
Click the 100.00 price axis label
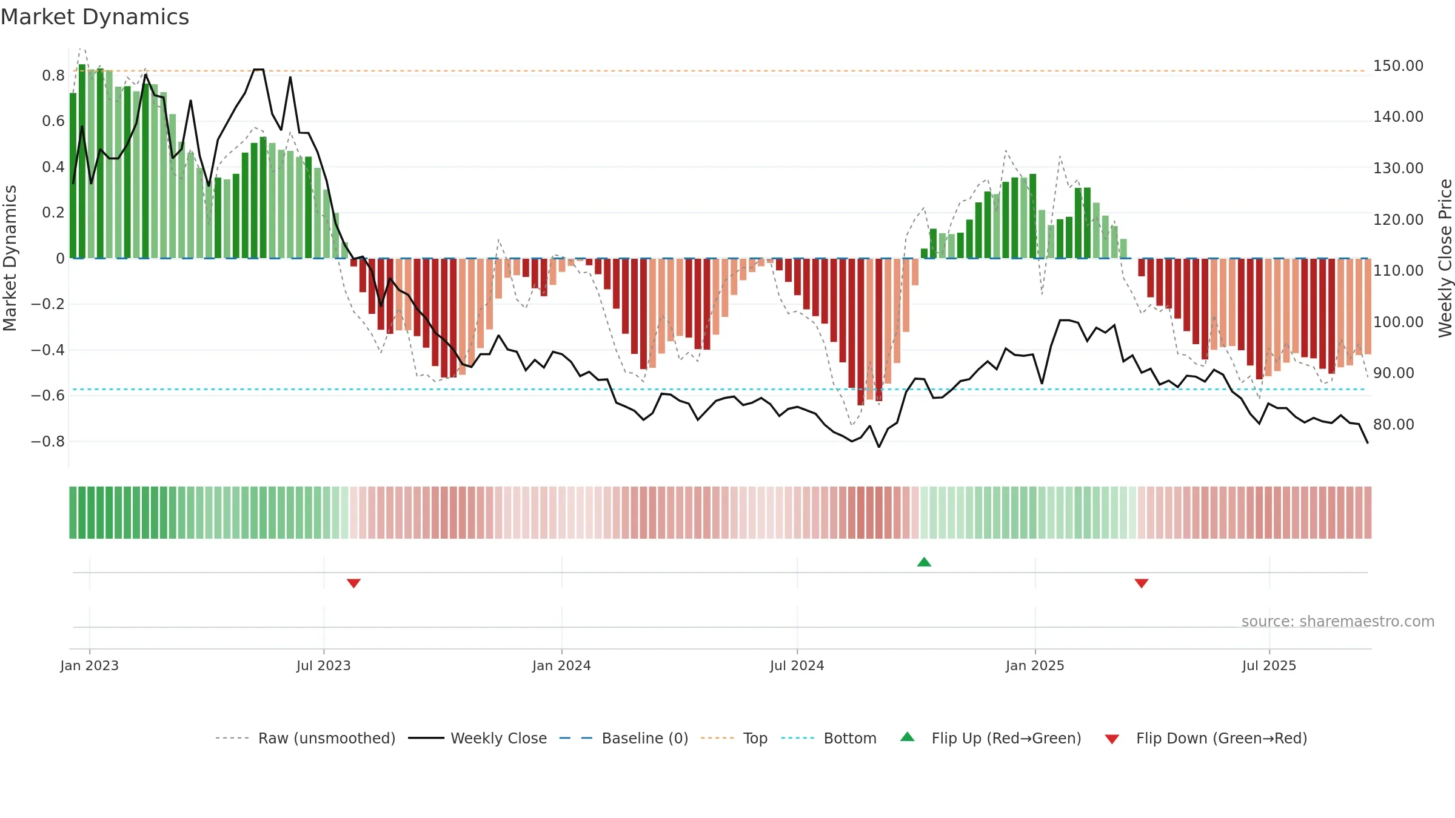[1399, 322]
